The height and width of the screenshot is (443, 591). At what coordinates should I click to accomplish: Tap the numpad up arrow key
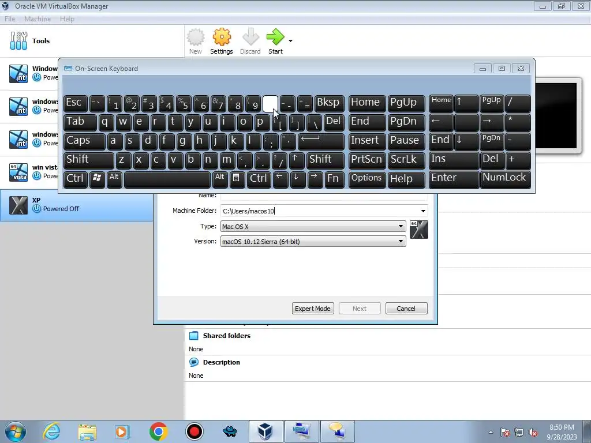(466, 103)
